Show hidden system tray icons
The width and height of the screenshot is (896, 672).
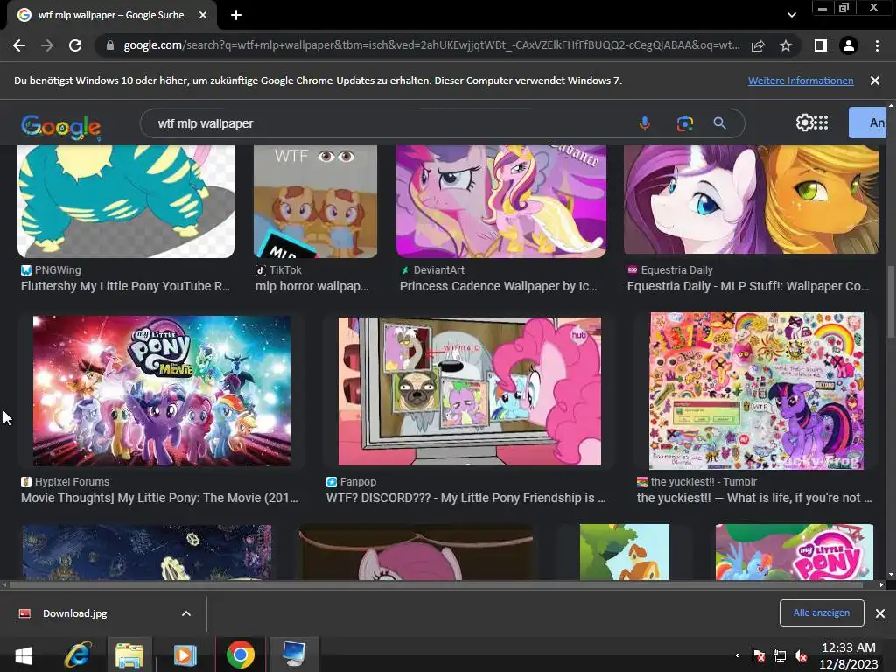coord(737,655)
